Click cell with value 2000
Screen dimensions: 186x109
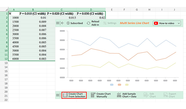(14, 26)
